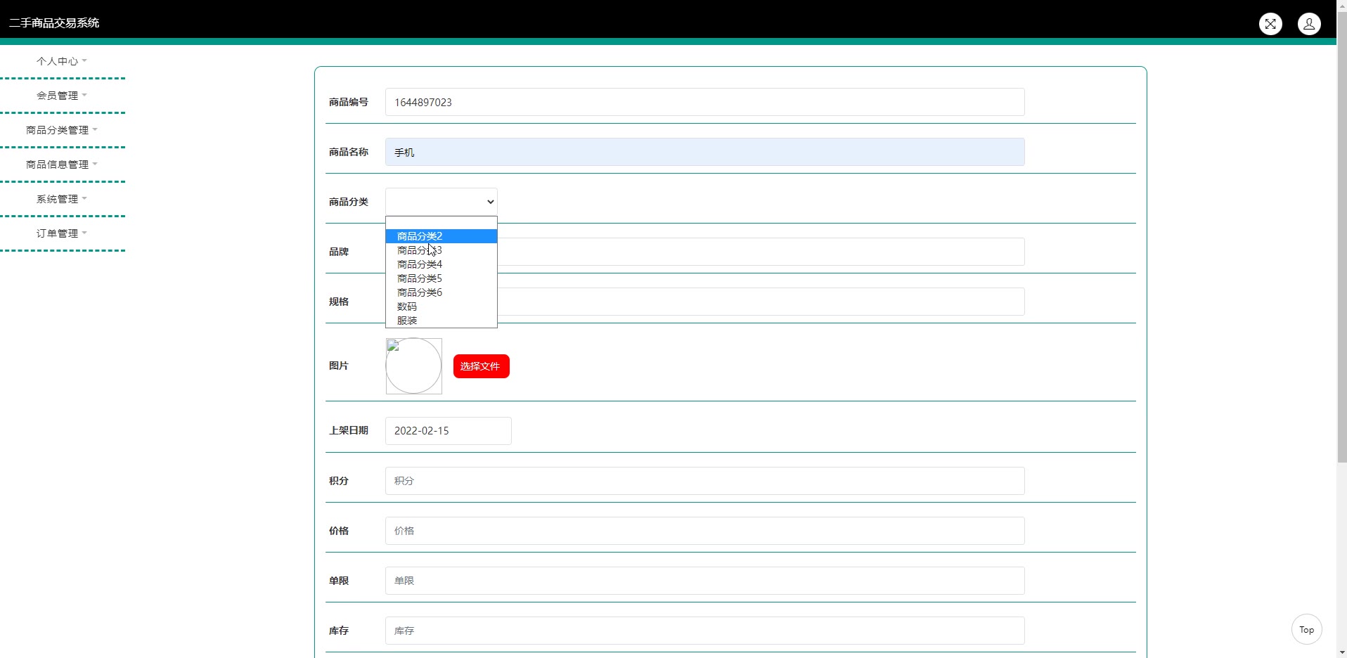1347x658 pixels.
Task: Select 服装 option in category list
Action: click(442, 321)
